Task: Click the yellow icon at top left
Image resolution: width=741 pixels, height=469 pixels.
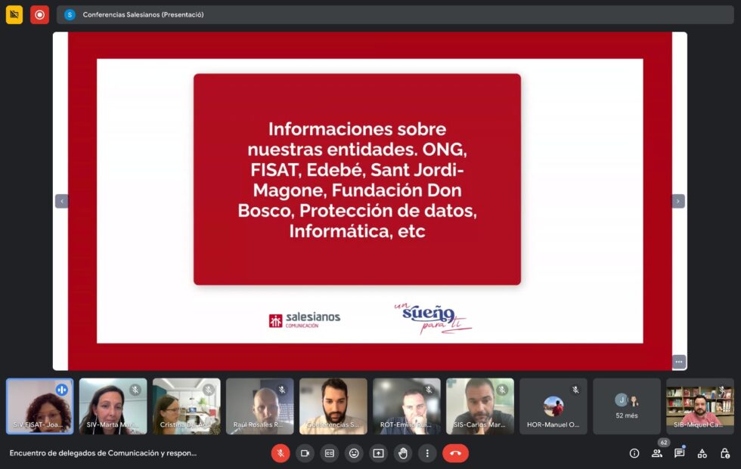Action: [14, 14]
